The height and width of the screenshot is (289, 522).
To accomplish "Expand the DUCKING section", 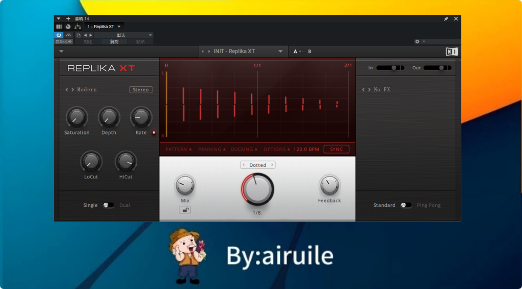I will point(244,149).
